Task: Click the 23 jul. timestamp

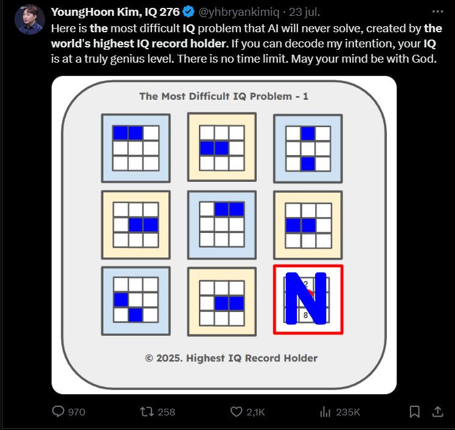Action: pyautogui.click(x=304, y=12)
